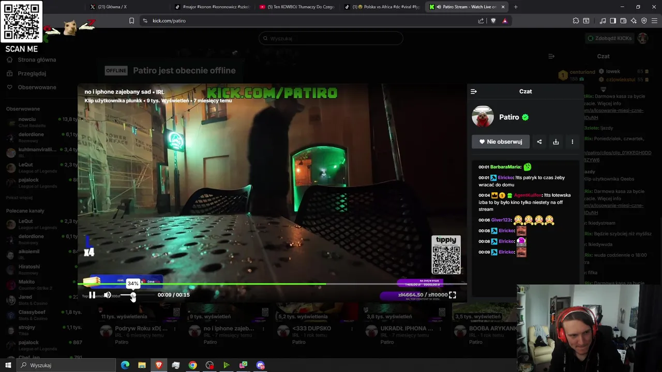Open Brave Rewards triangle icon
This screenshot has height=372, width=662.
click(505, 21)
